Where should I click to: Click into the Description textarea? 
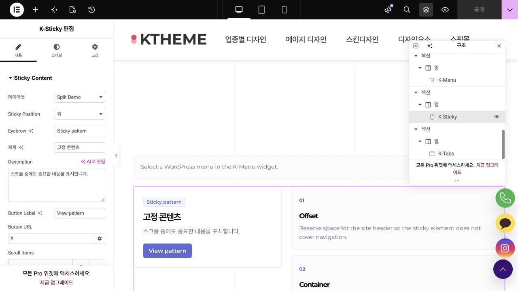point(57,186)
